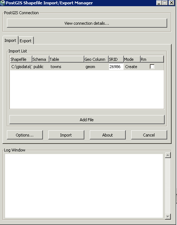Viewport: 177px width, 225px height.
Task: Open View connection details dialog
Action: pos(87,23)
